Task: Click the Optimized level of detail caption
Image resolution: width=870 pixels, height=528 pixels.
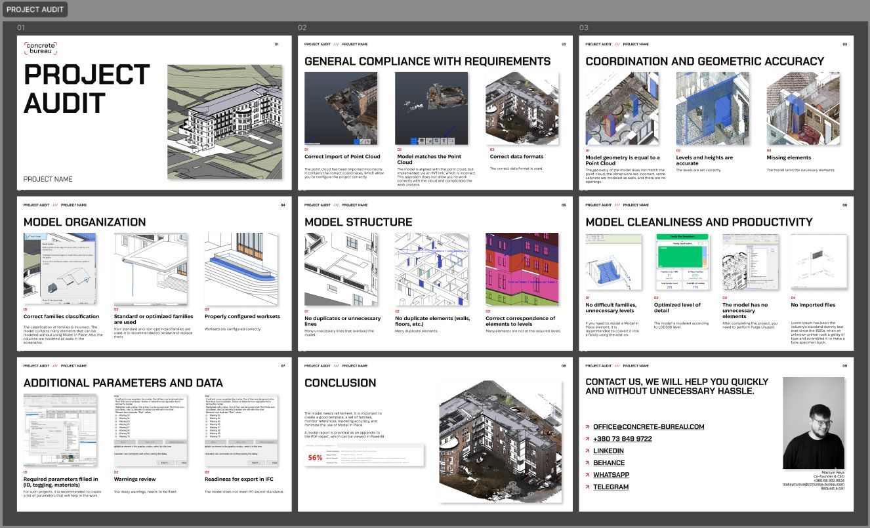Action: [677, 308]
